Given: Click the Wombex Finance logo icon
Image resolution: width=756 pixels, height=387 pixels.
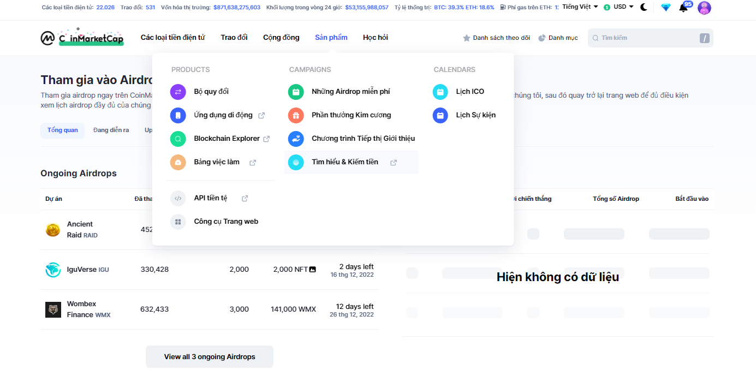Looking at the screenshot, I should (x=53, y=309).
